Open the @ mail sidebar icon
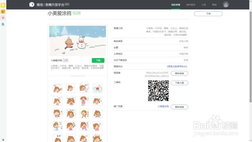This screenshot has height=142, width=252. (x=3, y=18)
